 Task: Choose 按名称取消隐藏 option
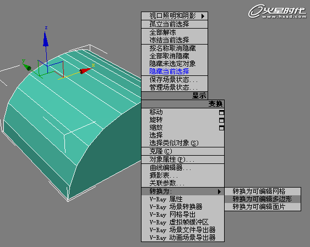pos(175,48)
